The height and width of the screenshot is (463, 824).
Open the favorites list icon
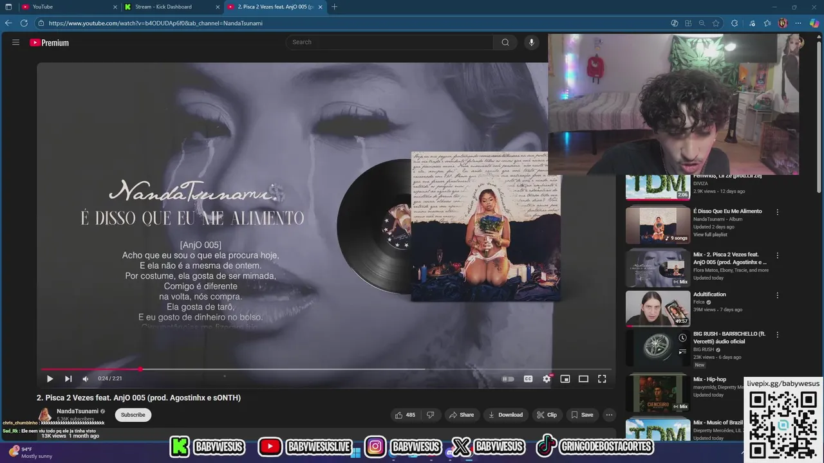(767, 23)
